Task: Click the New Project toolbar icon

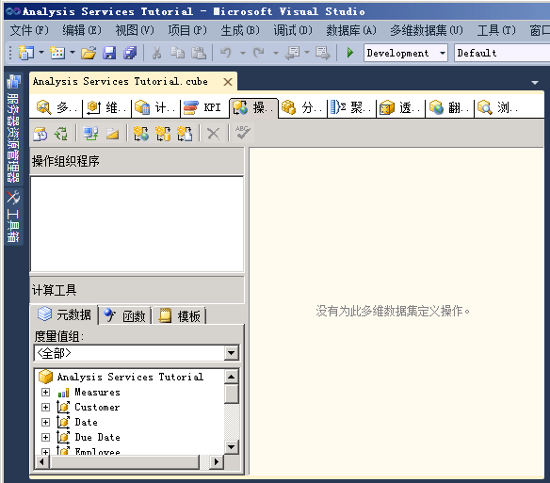Action: coord(26,53)
